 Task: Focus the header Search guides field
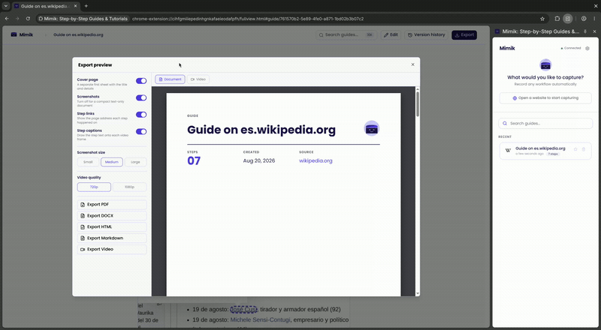(x=346, y=34)
